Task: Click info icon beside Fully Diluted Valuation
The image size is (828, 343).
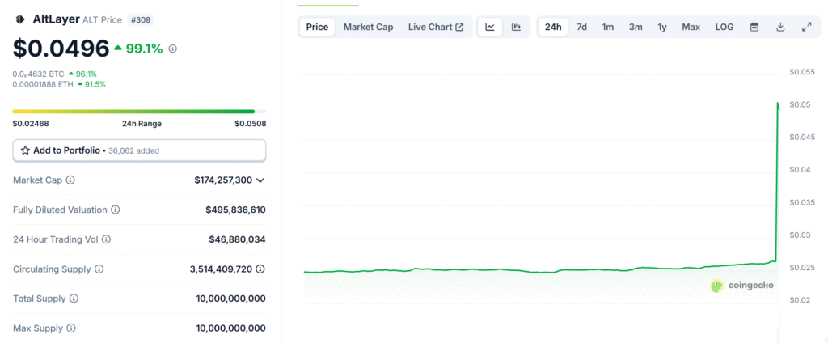Action: 115,210
